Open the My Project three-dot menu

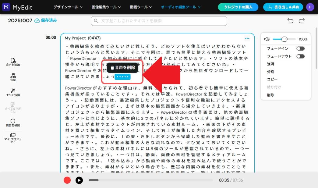[247, 38]
